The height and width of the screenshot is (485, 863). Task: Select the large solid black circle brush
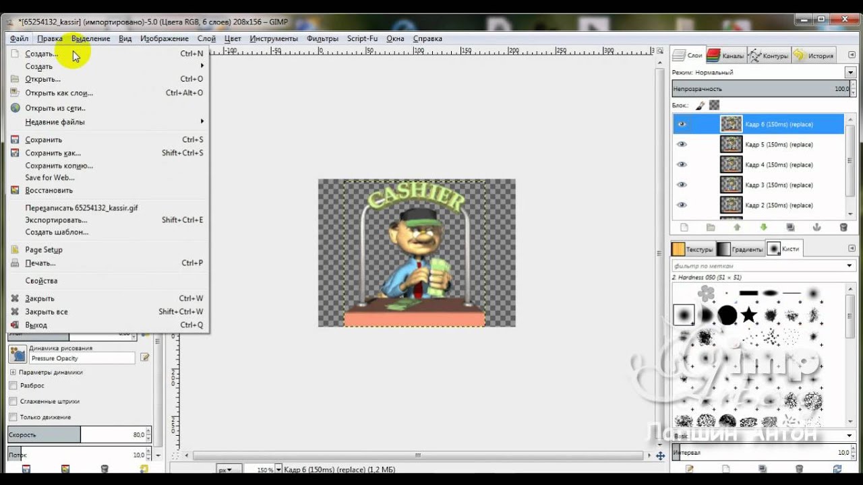click(x=727, y=315)
